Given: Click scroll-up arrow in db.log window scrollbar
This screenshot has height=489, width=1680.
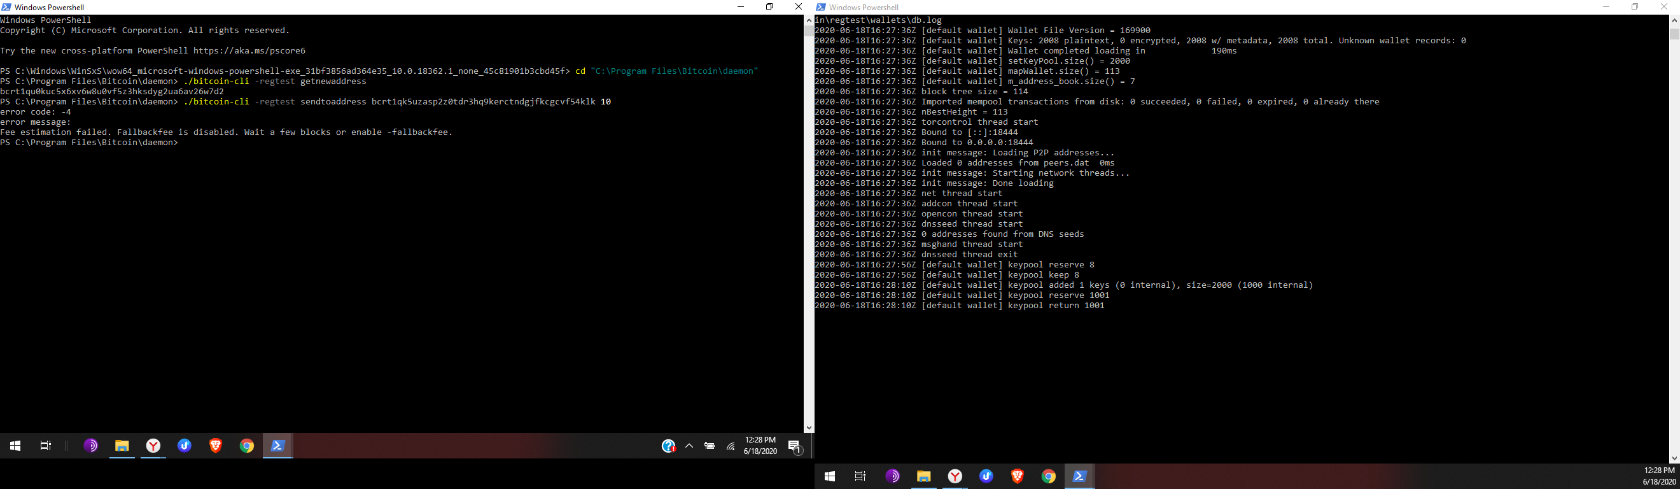Looking at the screenshot, I should pos(1674,20).
